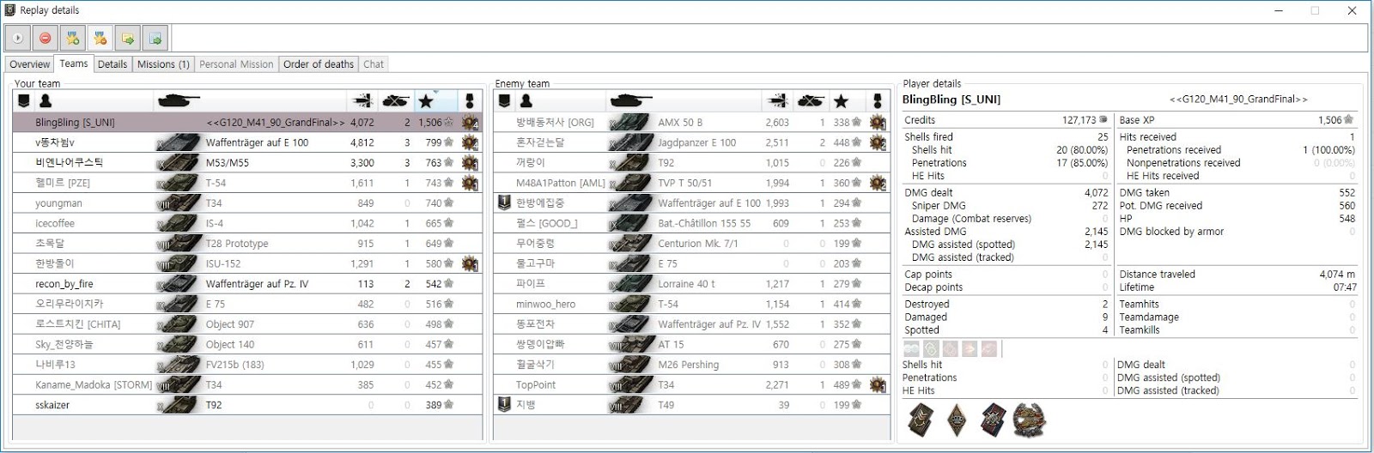Click the medal badge in 방배동처사 [ORG] row
The width and height of the screenshot is (1374, 453).
[878, 123]
